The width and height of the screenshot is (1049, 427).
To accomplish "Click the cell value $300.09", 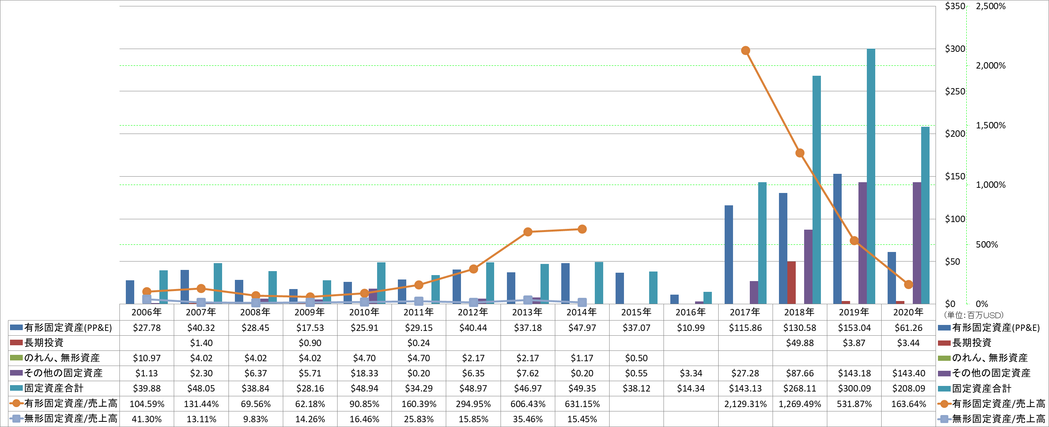I will 854,388.
